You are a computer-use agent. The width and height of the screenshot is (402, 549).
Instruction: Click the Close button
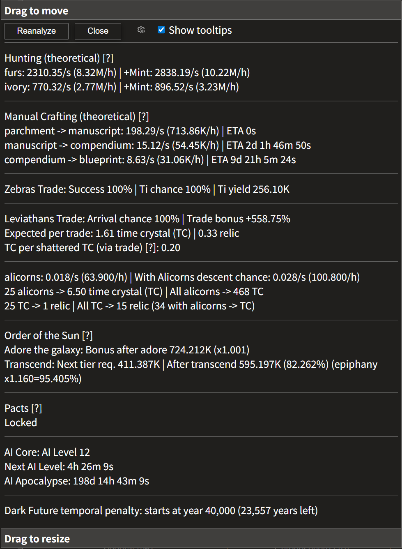(x=98, y=31)
